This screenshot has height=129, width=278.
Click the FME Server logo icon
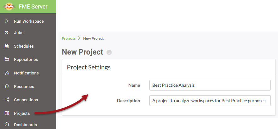(9, 7)
